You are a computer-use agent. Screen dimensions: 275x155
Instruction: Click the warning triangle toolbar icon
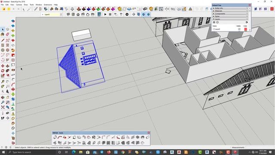(x=190, y=9)
